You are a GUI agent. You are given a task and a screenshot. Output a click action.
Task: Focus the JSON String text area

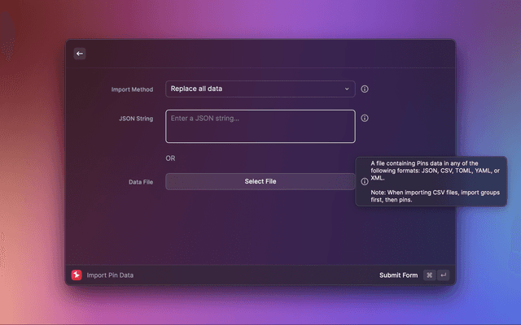pos(260,127)
